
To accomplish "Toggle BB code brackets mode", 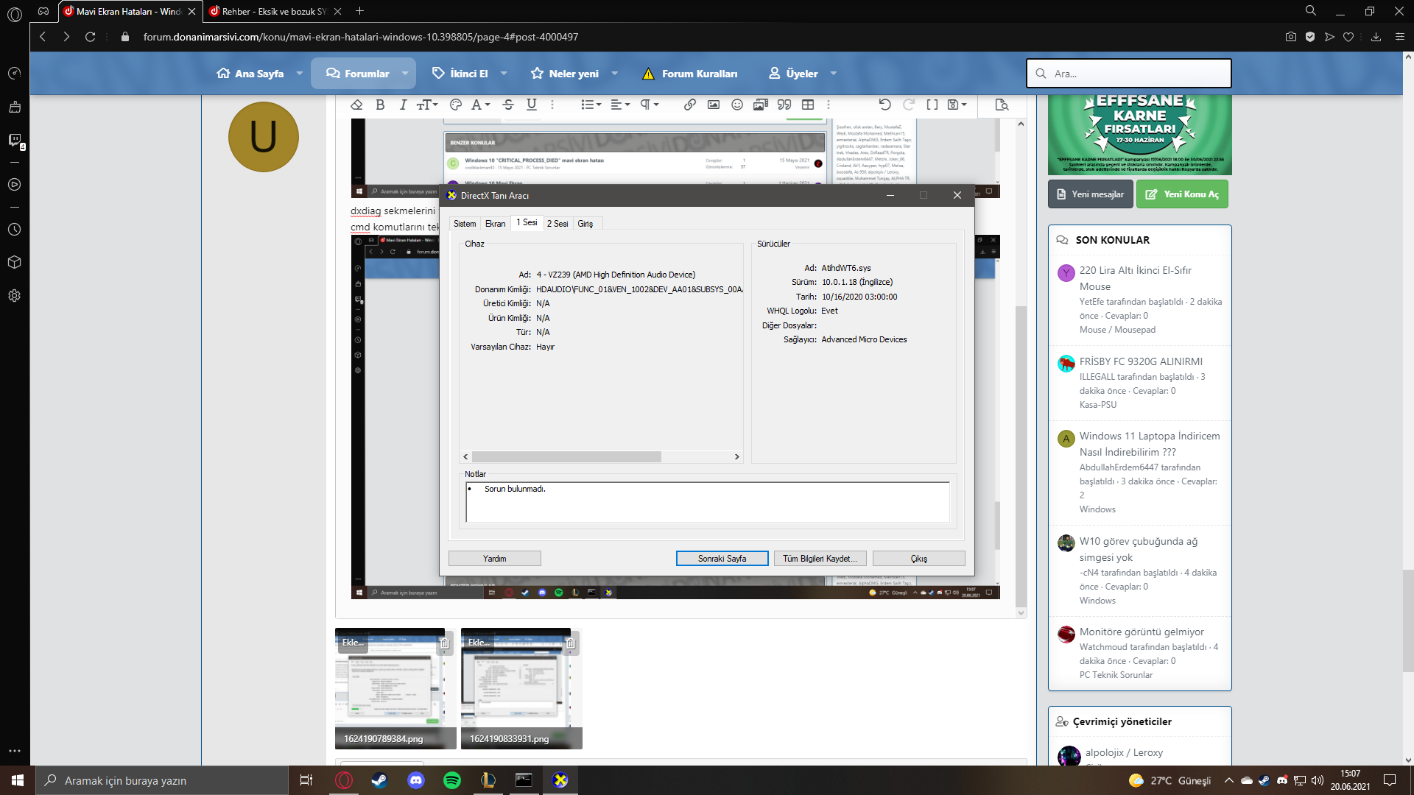I will click(x=932, y=105).
